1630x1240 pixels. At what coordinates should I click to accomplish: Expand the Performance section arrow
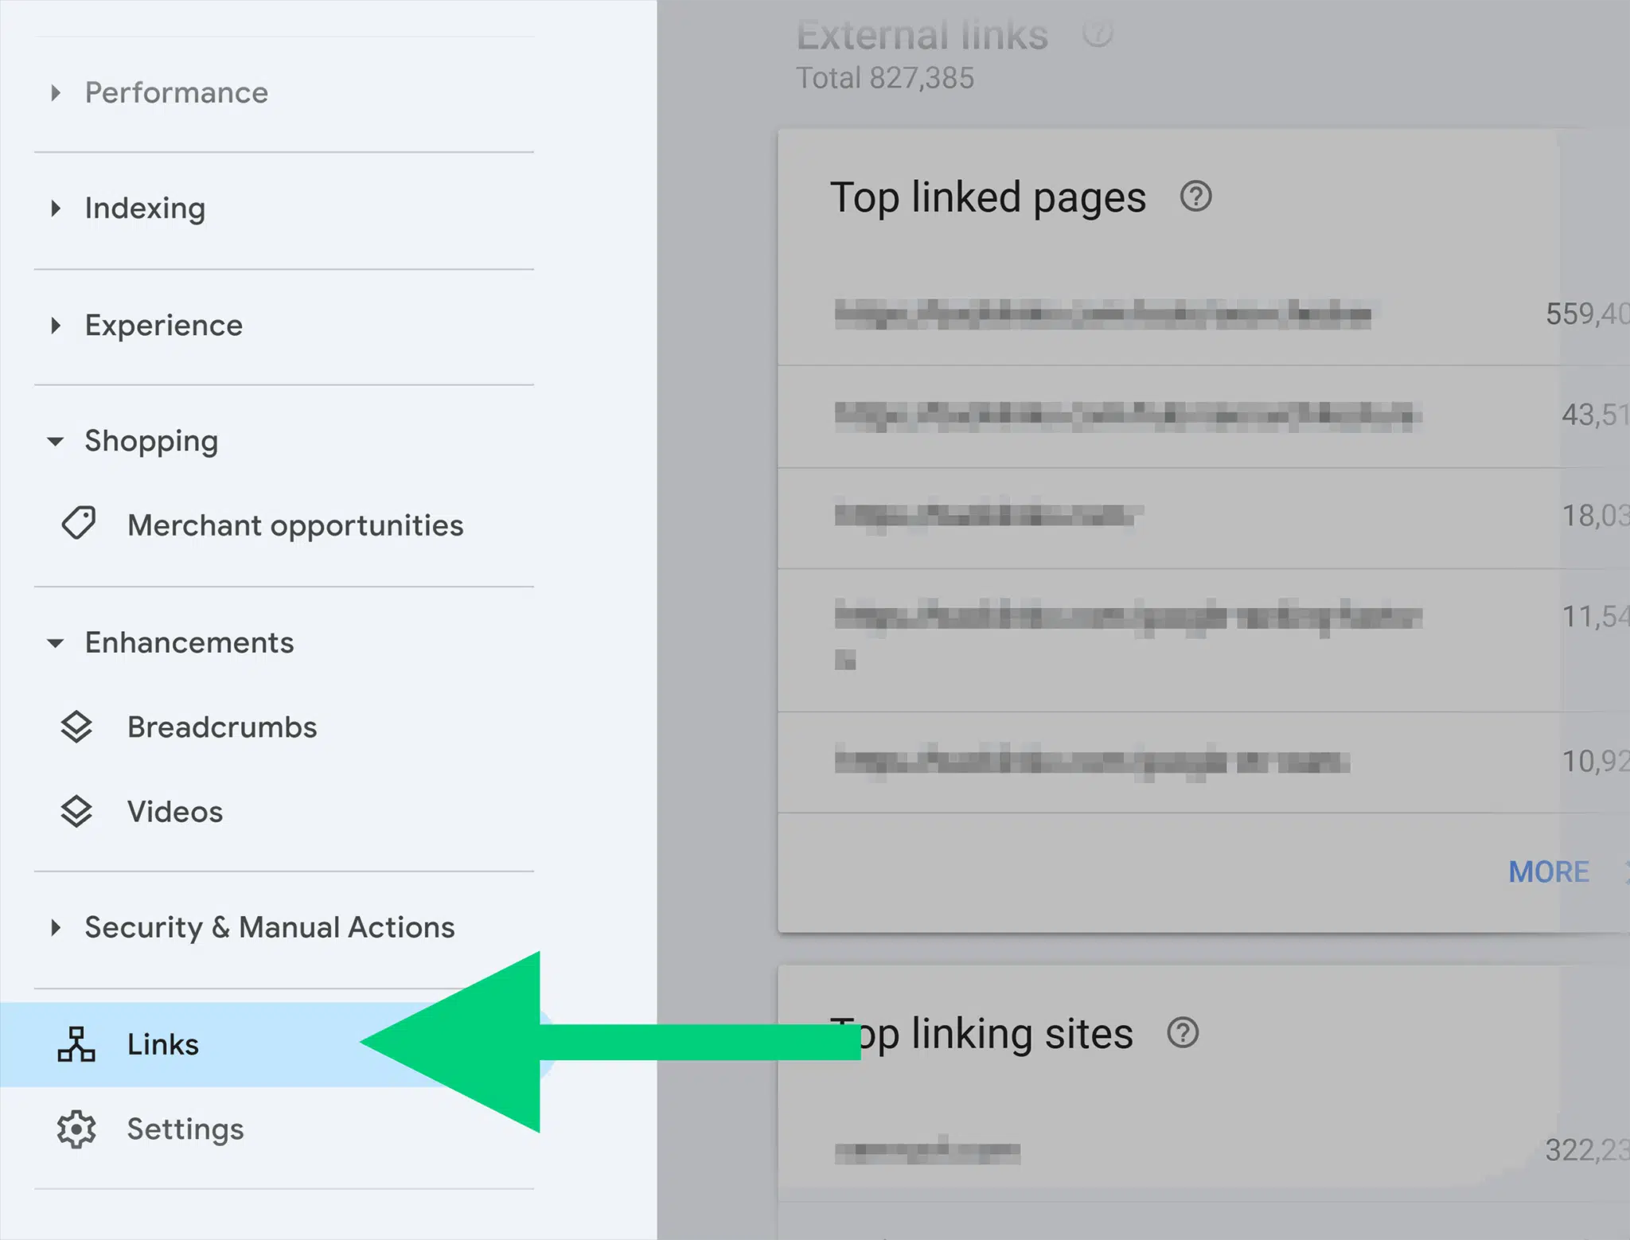[x=56, y=93]
